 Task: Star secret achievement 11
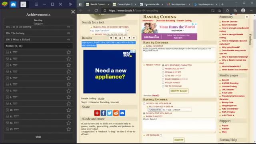(x=69, y=116)
